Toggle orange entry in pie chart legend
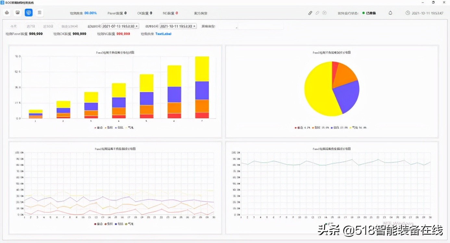The height and width of the screenshot is (243, 450). pos(320,128)
